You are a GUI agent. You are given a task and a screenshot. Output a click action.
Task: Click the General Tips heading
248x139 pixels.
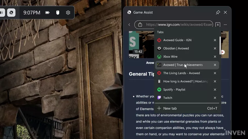point(141,74)
